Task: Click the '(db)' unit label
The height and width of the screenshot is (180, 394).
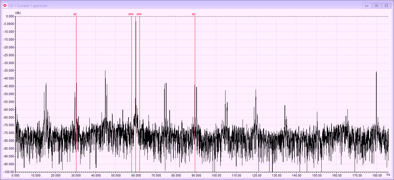Action: [x=18, y=13]
